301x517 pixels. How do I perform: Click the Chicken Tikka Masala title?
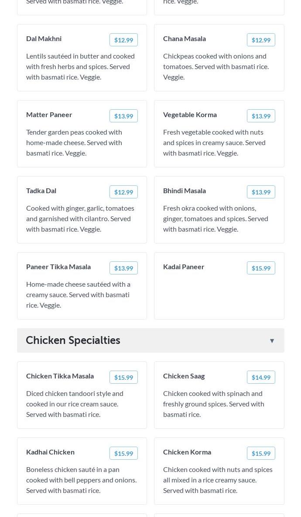coord(60,376)
